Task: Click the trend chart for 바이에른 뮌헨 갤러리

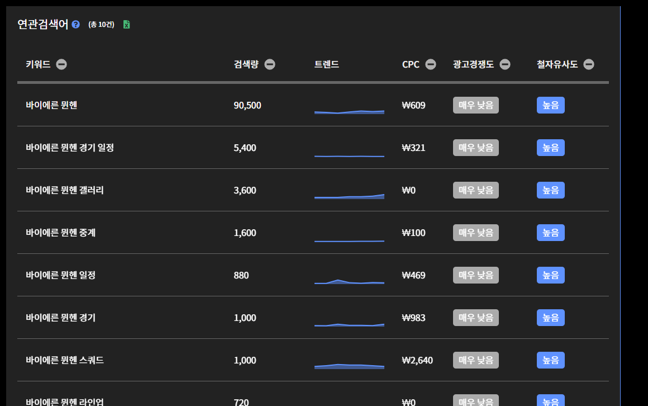Action: 349,196
